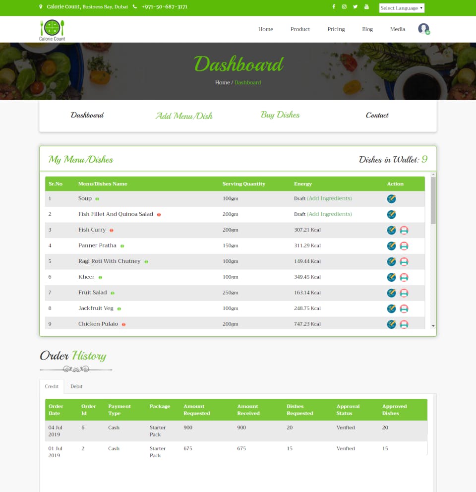This screenshot has width=476, height=492.
Task: Click the location pin icon in top bar
Action: (41, 6)
